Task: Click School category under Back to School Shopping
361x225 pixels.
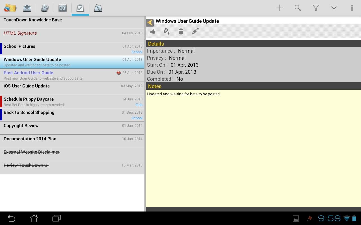Action: pyautogui.click(x=137, y=118)
